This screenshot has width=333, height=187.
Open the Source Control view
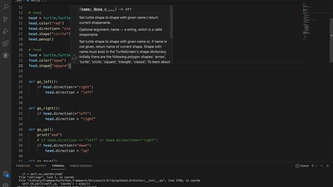[6, 19]
